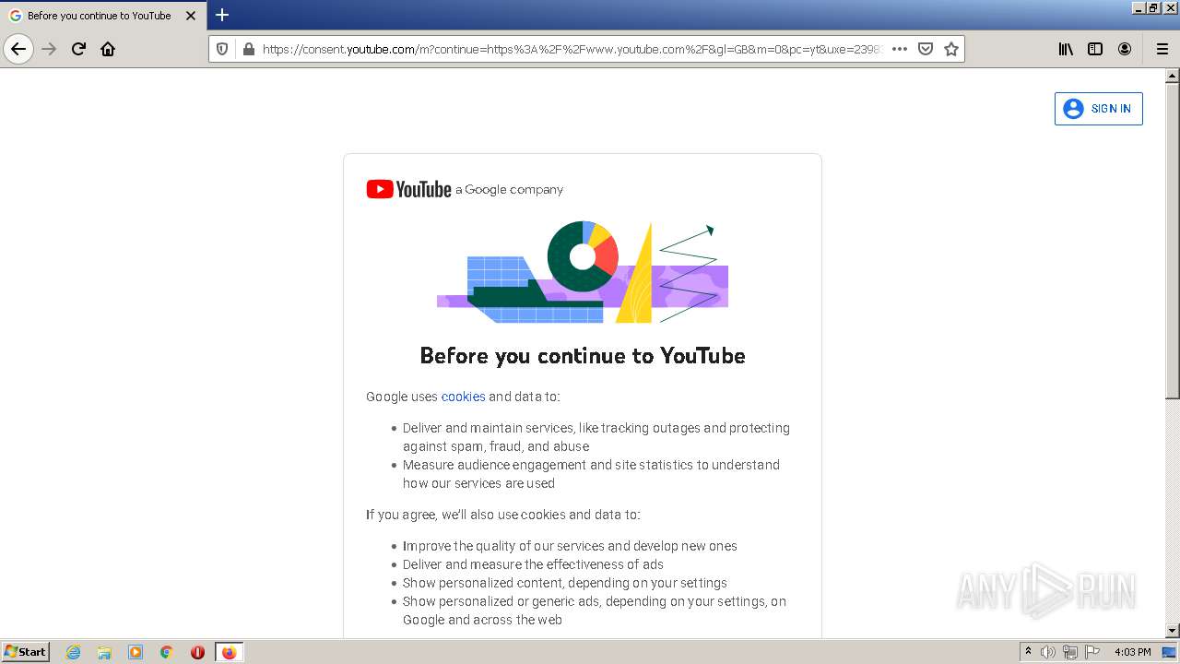Select the 'Before you continue to YouTube' tab
This screenshot has height=664, width=1180.
click(103, 16)
